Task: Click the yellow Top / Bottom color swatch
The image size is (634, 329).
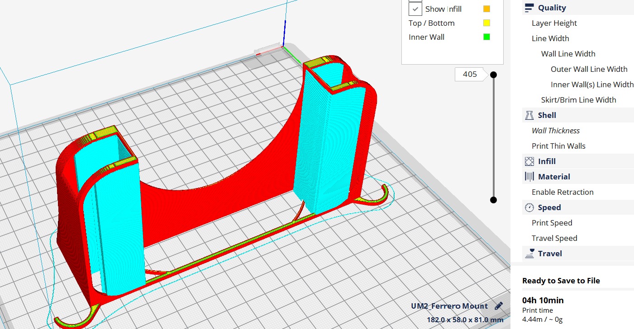Action: (x=486, y=23)
